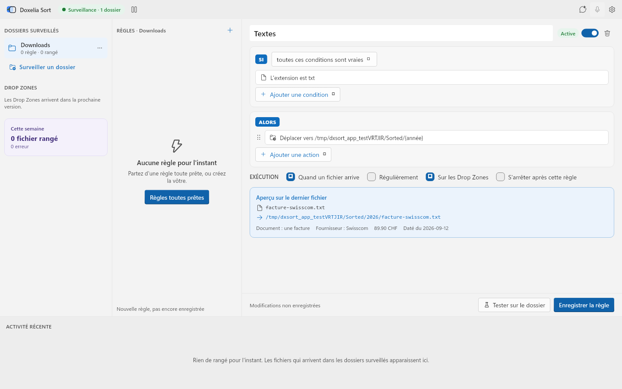Image resolution: width=622 pixels, height=389 pixels.
Task: Click the 89.90 CHF amount
Action: 386,228
